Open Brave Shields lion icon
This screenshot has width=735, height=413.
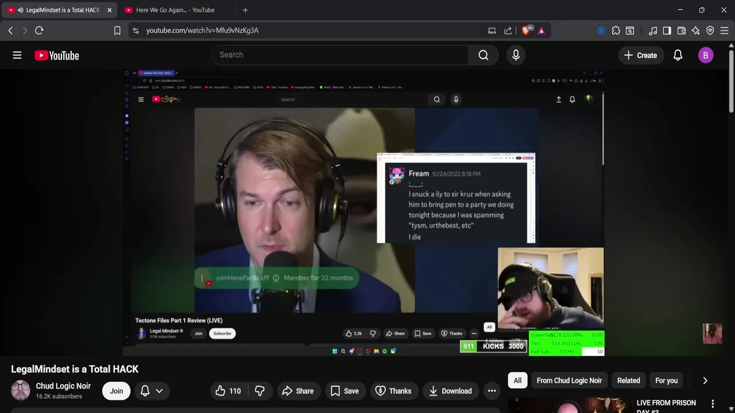click(526, 30)
